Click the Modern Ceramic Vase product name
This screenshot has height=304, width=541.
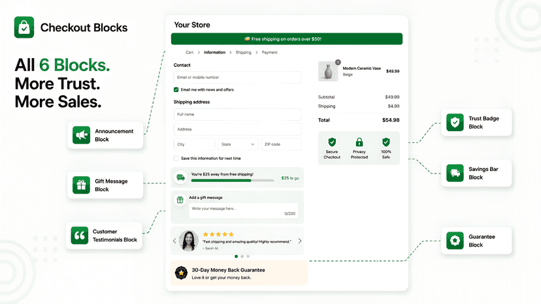point(361,68)
